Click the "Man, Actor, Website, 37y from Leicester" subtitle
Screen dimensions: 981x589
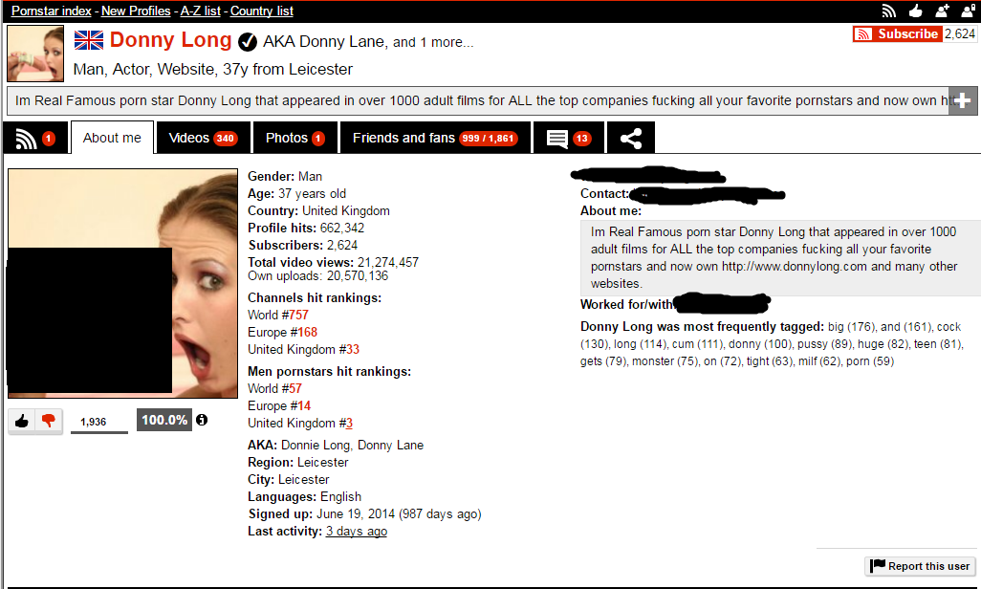(x=212, y=69)
